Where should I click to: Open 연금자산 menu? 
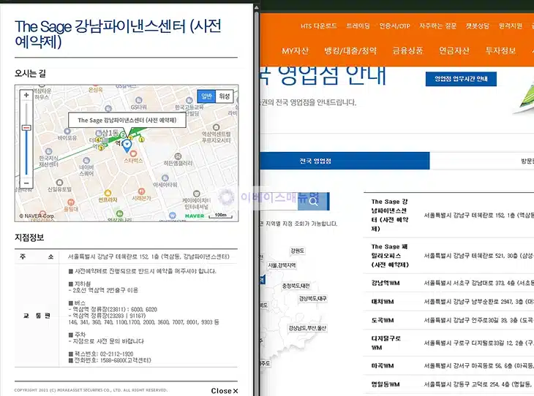[x=454, y=51]
